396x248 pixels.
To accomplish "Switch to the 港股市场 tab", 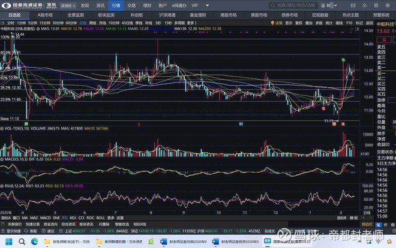I will click(229, 15).
